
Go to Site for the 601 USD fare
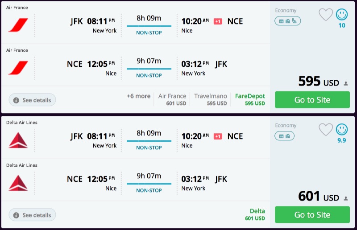(312, 215)
